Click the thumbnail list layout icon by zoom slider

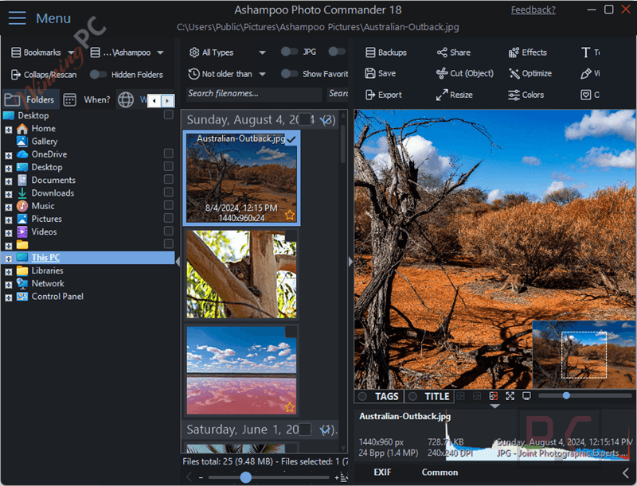coord(344,477)
